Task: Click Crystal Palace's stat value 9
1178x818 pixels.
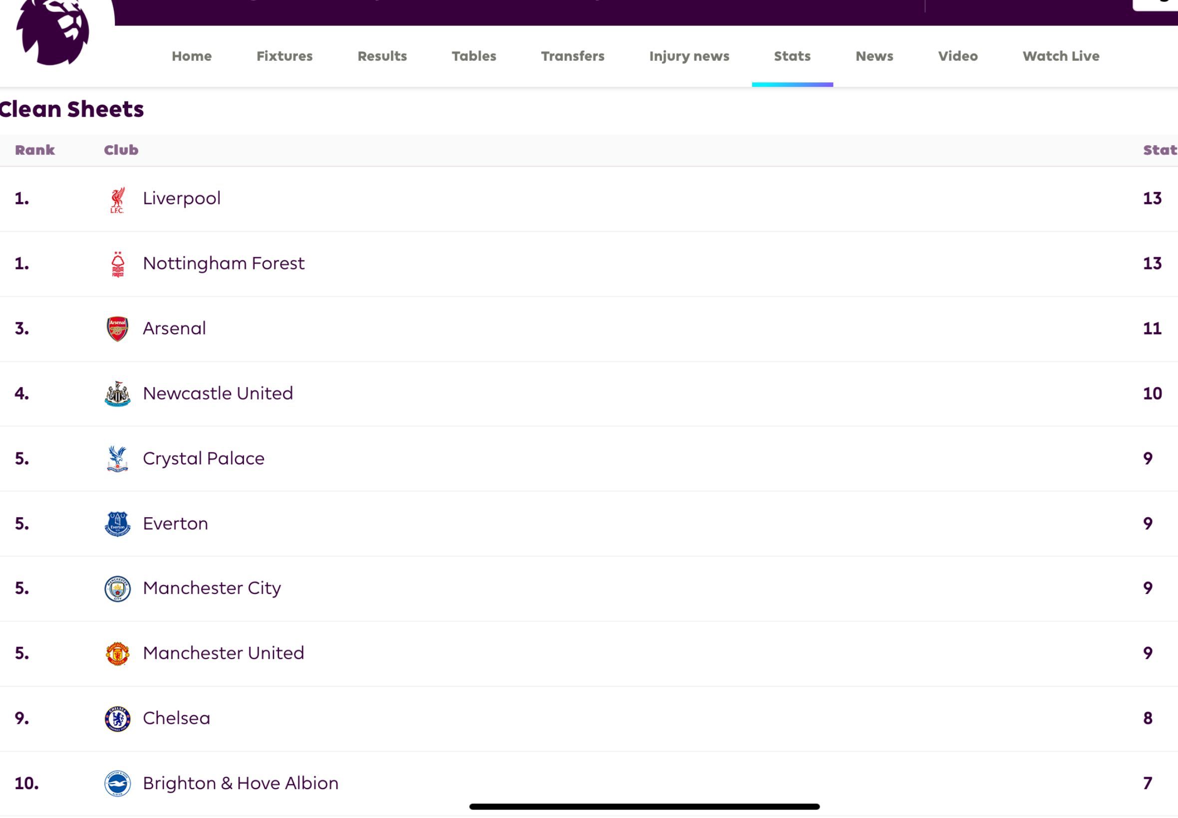Action: click(x=1148, y=459)
